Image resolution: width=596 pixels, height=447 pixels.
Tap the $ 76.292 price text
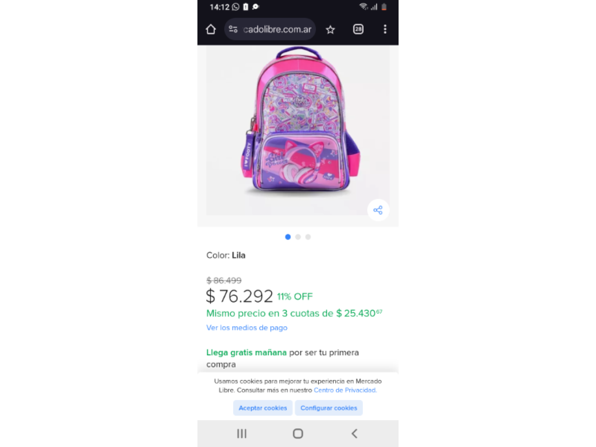[239, 296]
